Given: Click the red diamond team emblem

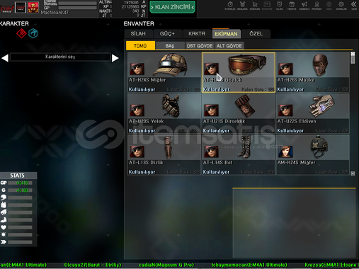Looking at the screenshot, I should pos(21,33).
